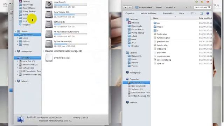Open the view options dropdown arrow
Image resolution: width=224 pixels, height=126 pixels.
[195, 13]
